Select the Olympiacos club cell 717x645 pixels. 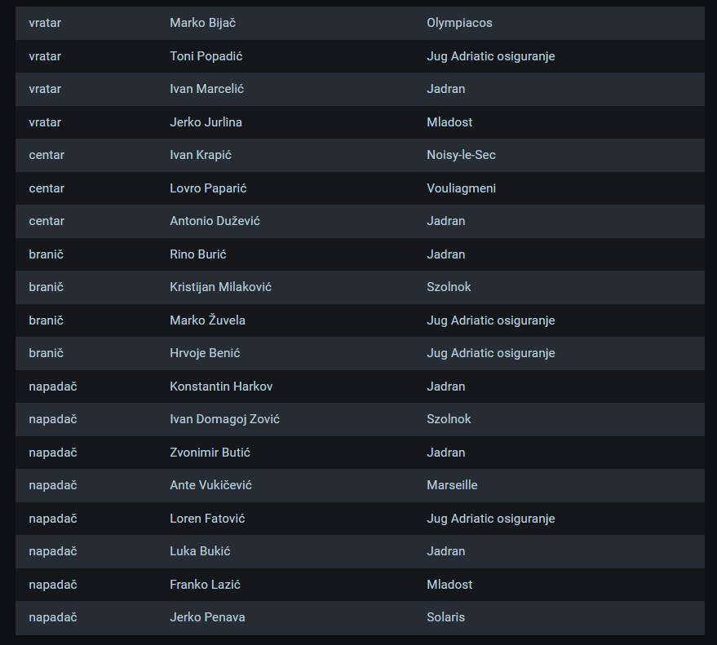click(x=459, y=23)
